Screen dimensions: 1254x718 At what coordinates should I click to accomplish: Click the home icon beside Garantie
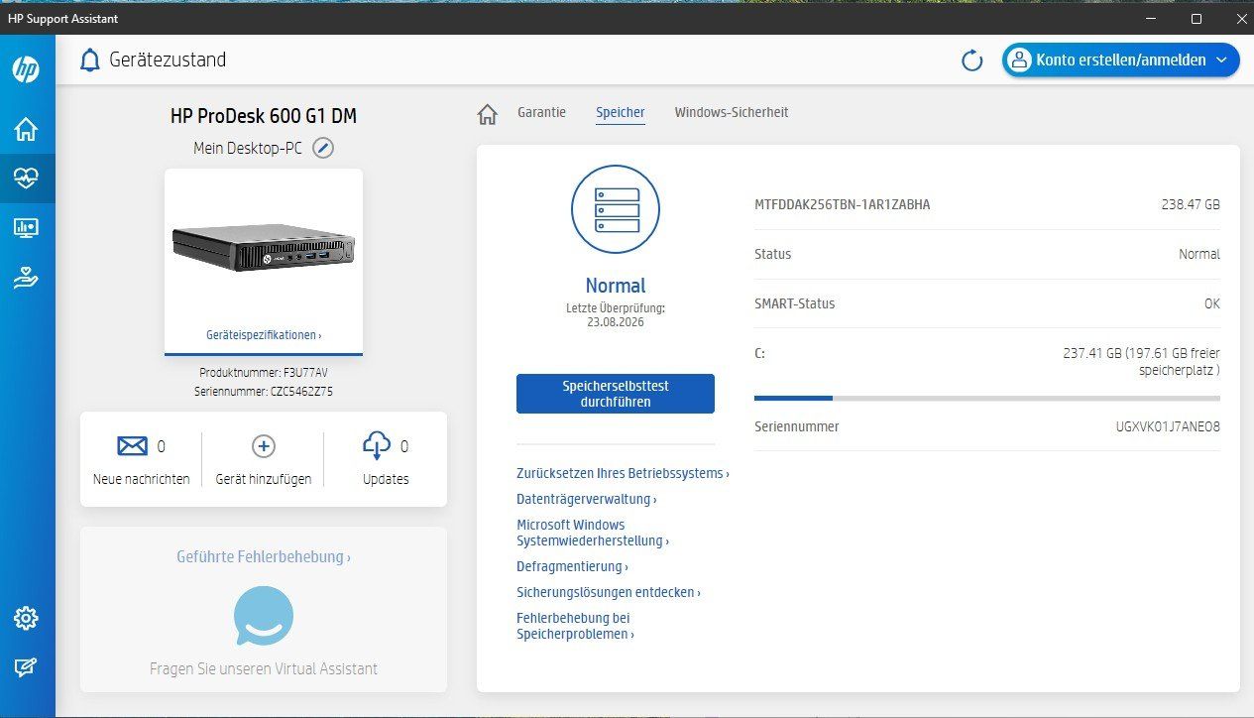coord(487,114)
